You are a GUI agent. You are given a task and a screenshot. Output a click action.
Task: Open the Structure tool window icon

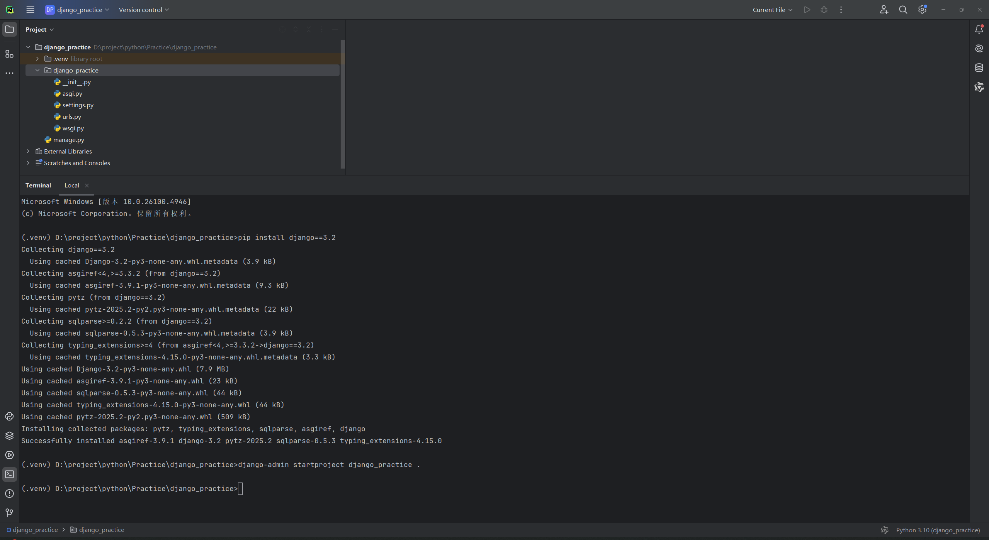coord(9,54)
